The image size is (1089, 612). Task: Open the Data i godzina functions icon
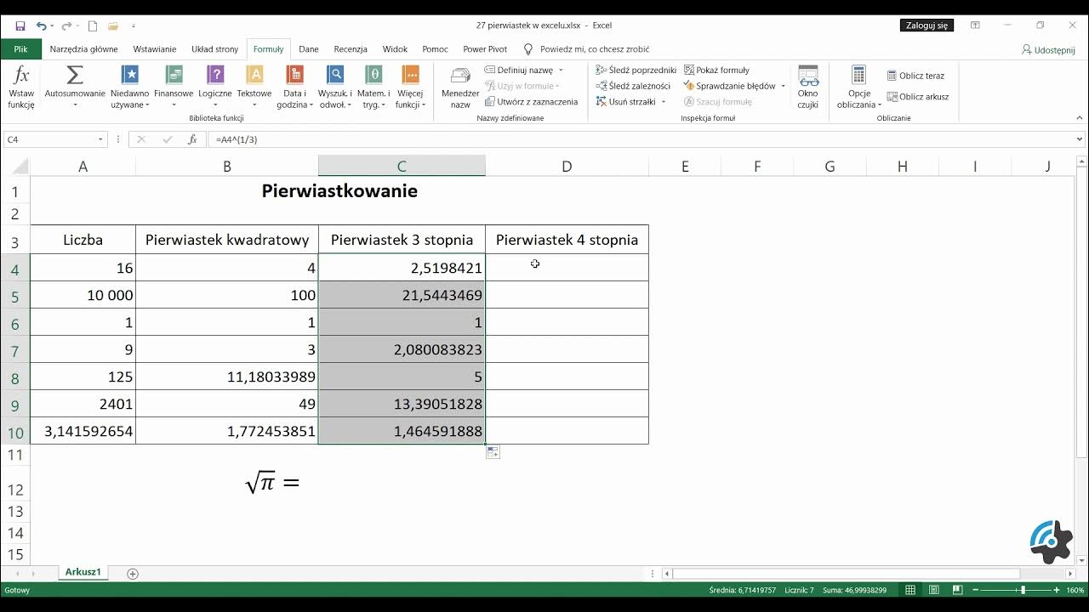point(294,75)
